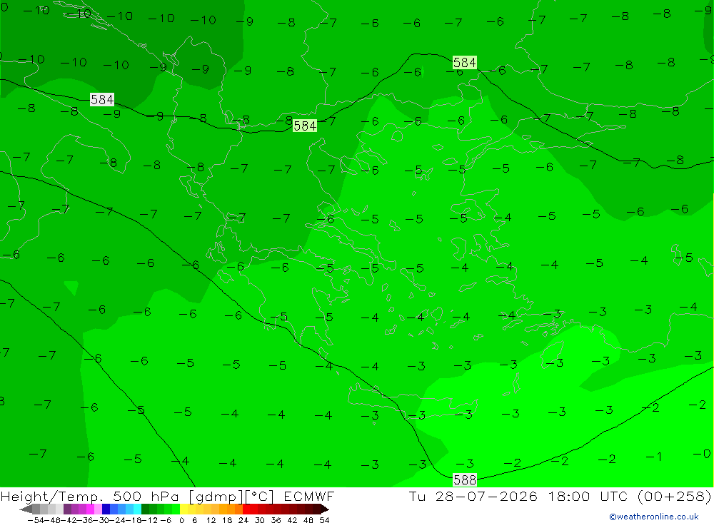The height and width of the screenshot is (523, 714).
Task: Pick the yellow legend swatch above 0
Action: [183, 509]
